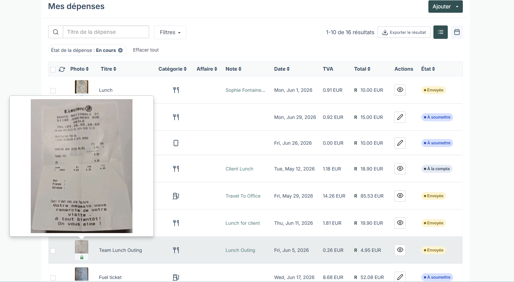Viewport: 514px width, 282px height.
Task: Click restaurant category icon in Lunch row
Action: coord(176,90)
